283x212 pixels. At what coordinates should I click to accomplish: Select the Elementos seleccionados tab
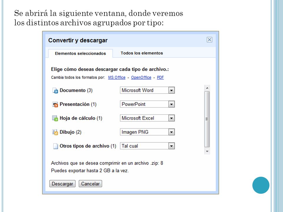click(80, 53)
